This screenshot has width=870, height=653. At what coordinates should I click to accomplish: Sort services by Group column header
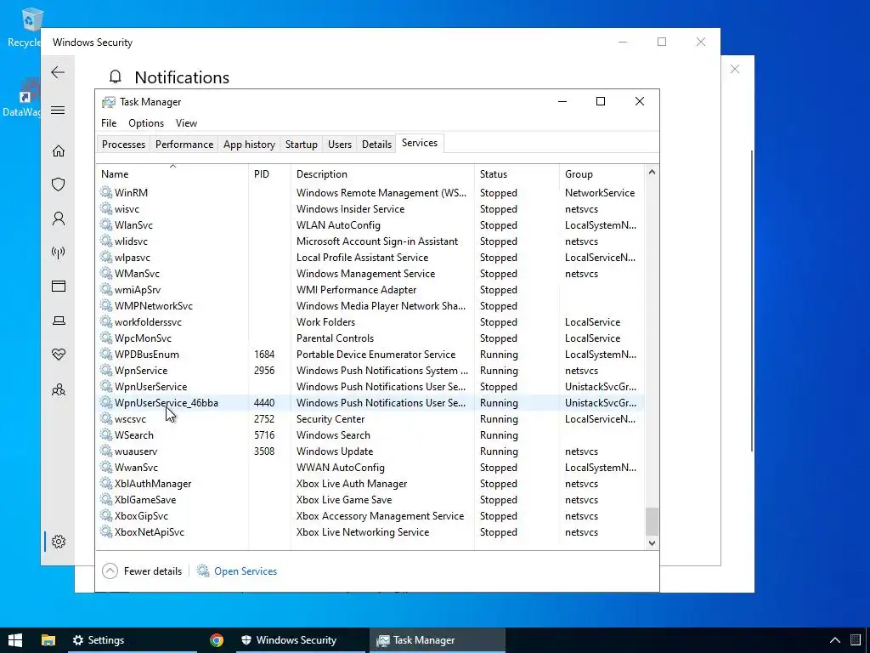[x=602, y=173]
